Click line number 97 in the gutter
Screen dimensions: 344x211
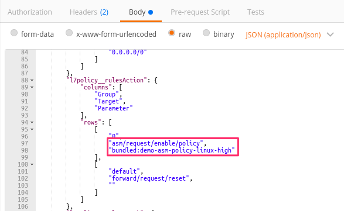(x=25, y=143)
